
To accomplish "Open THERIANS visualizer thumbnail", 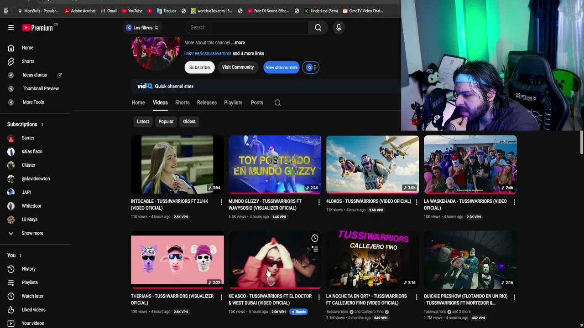I will coord(177,260).
